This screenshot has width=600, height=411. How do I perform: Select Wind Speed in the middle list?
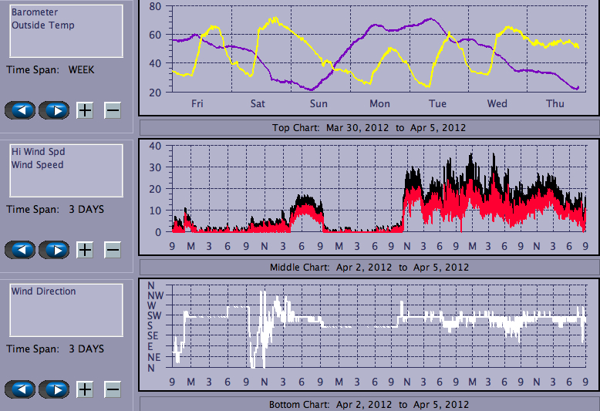(37, 164)
